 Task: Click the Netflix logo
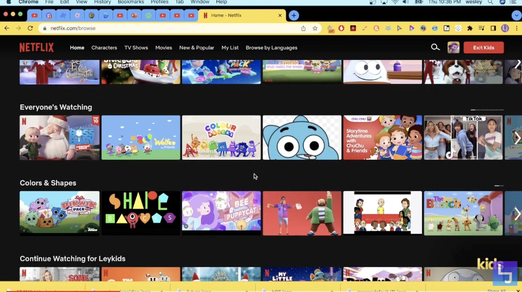click(36, 47)
